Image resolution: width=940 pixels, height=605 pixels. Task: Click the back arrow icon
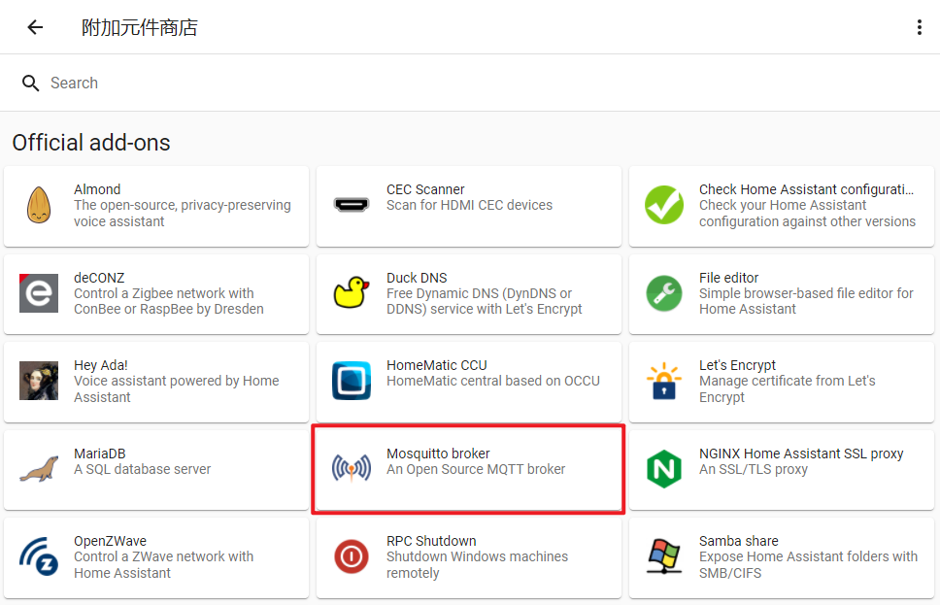[x=35, y=27]
